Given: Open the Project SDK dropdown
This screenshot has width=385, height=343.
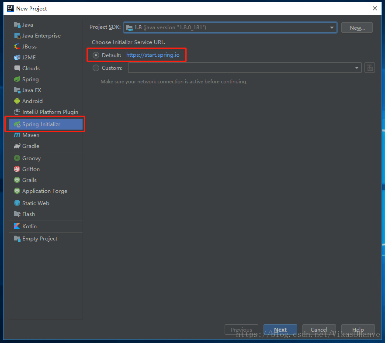Looking at the screenshot, I should click(230, 27).
